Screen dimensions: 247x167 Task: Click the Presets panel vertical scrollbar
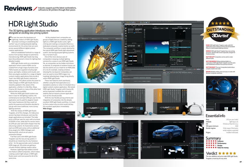pyautogui.click(x=142, y=58)
